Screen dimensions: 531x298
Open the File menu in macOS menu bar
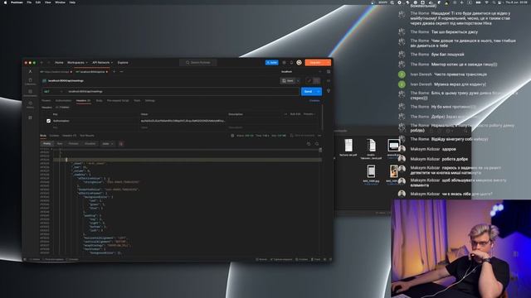(29, 2)
